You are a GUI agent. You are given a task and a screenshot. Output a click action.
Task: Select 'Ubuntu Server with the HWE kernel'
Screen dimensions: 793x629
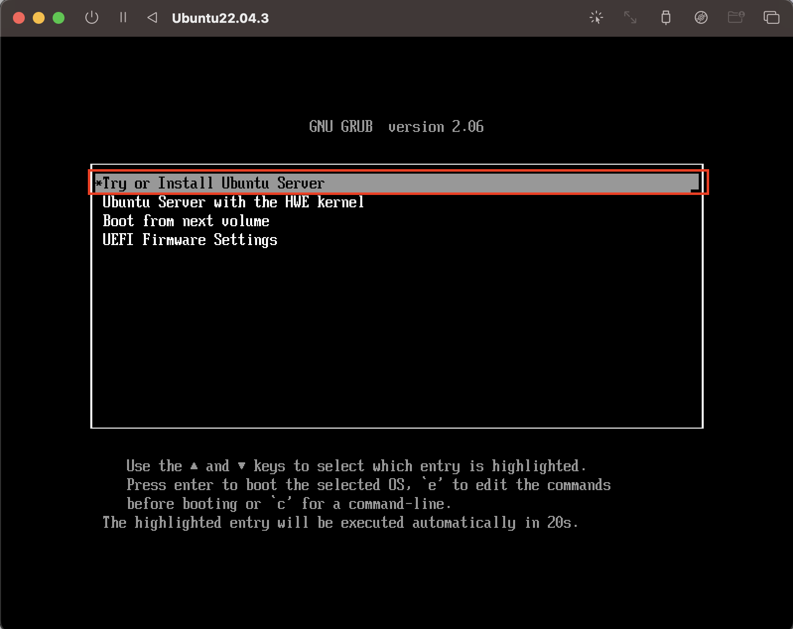point(233,202)
